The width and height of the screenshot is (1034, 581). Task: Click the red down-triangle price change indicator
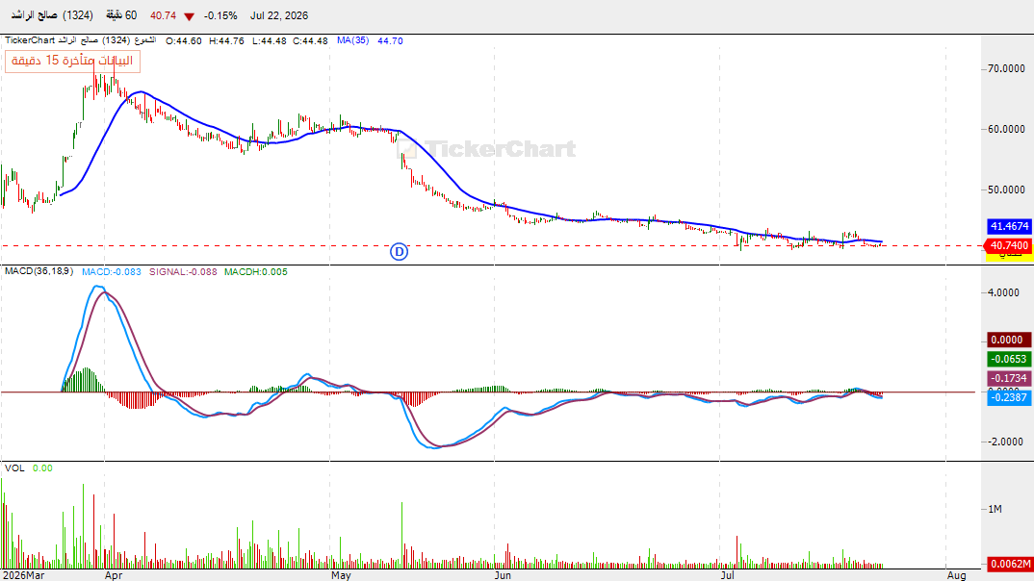[x=190, y=16]
